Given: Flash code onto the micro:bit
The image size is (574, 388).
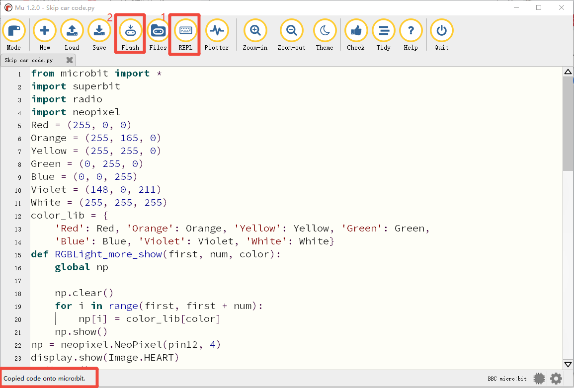Looking at the screenshot, I should pos(130,35).
